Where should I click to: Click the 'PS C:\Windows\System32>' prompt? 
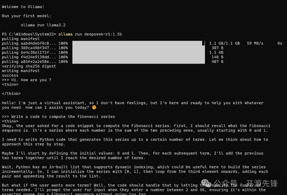29,34
